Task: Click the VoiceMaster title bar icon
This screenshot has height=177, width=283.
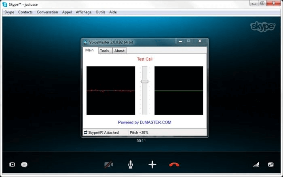Action: point(85,42)
